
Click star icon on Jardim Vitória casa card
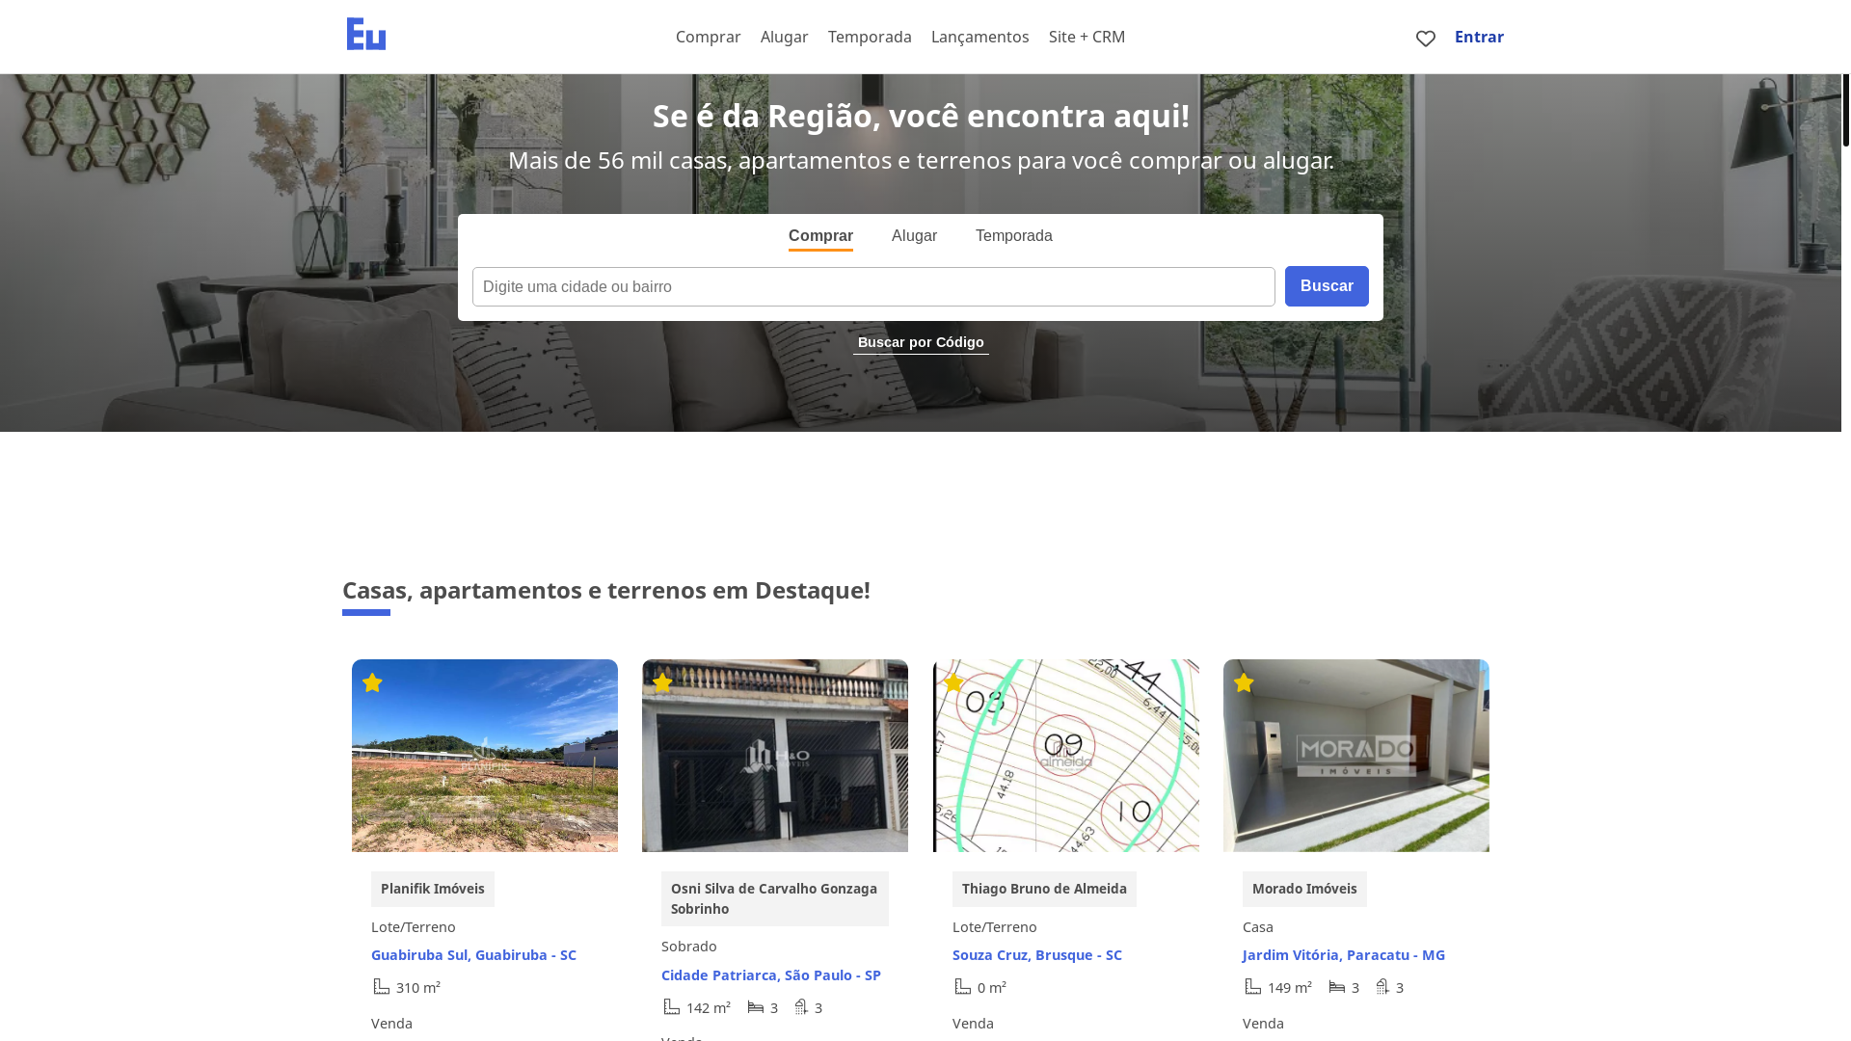coord(1244,682)
